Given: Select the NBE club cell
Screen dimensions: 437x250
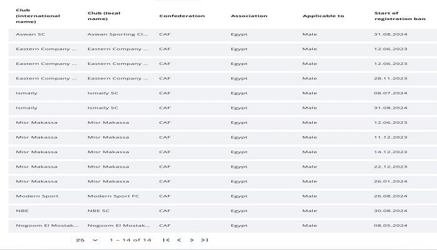Looking at the screenshot, I should point(22,211).
